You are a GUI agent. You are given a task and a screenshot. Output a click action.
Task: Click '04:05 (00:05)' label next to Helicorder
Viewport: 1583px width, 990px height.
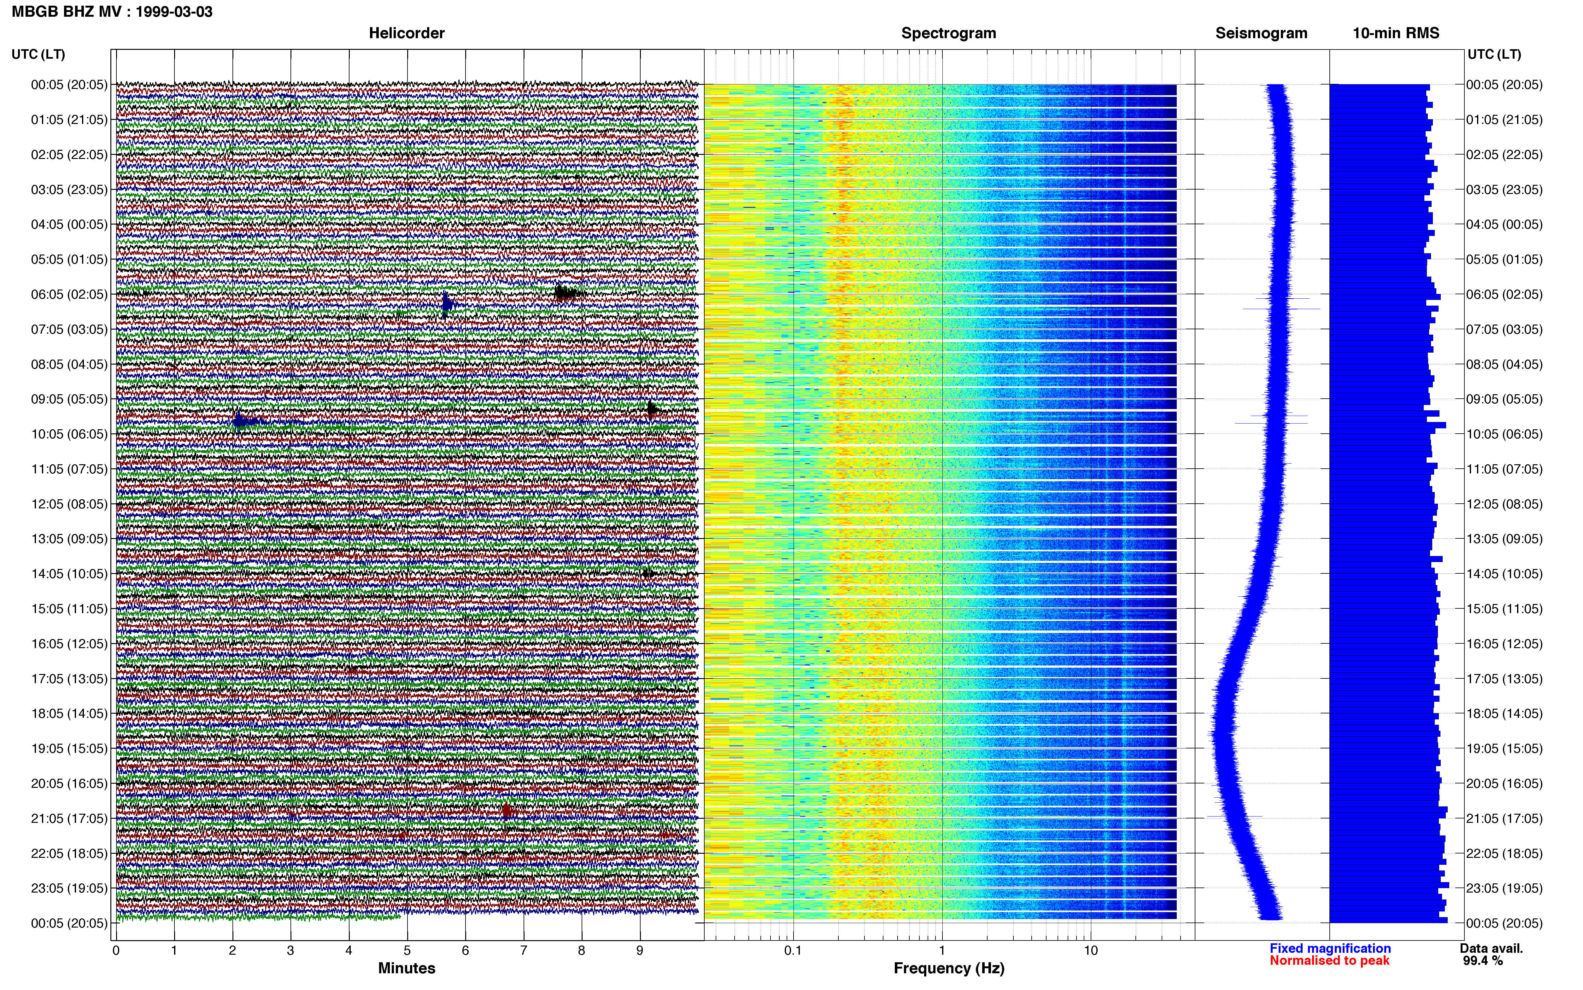69,225
